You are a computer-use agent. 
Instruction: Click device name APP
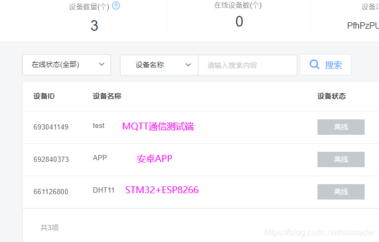coord(100,158)
